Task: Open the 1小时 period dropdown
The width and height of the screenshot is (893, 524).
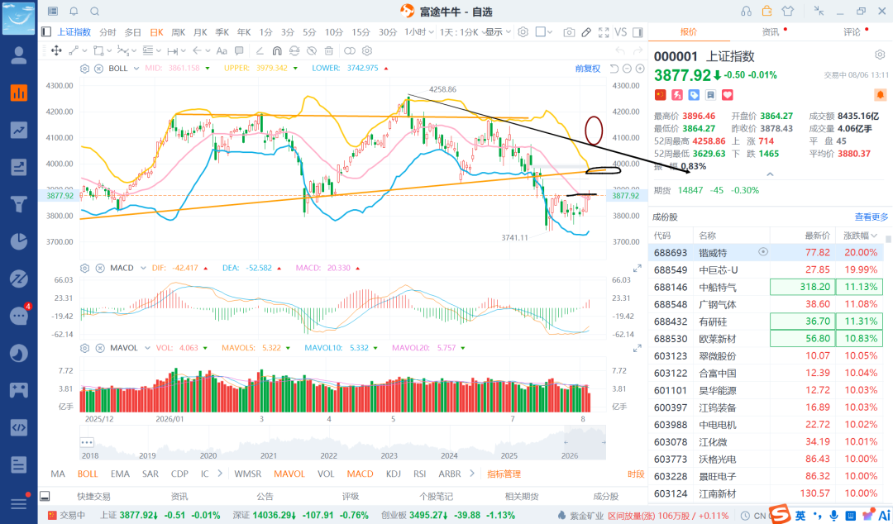Action: click(x=419, y=32)
